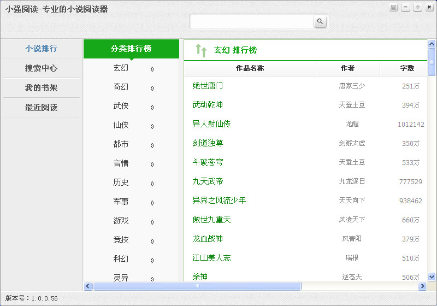Open the novel 龙血战神
Viewport: 437px width, 306px height.
tap(208, 239)
